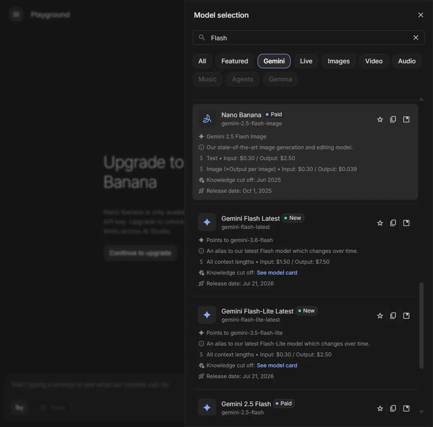Choose the Gemini Flash-Lite Latest title

click(x=257, y=311)
